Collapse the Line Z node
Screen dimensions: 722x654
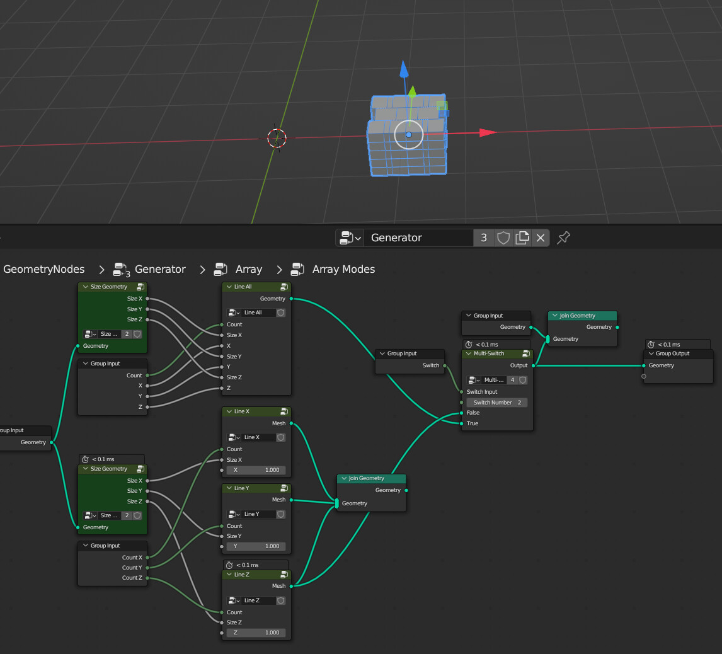tap(229, 575)
